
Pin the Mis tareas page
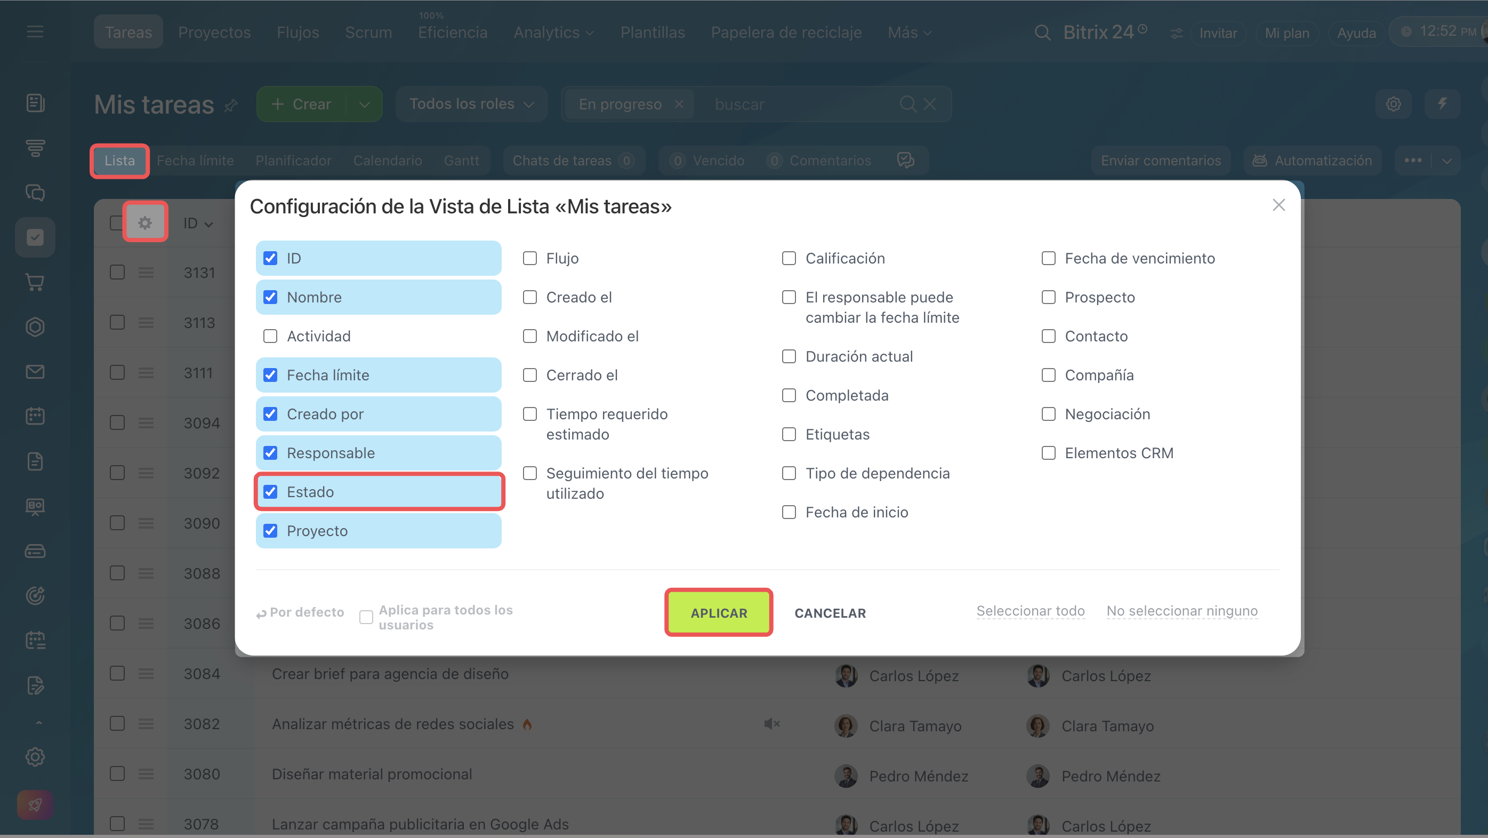tap(231, 106)
